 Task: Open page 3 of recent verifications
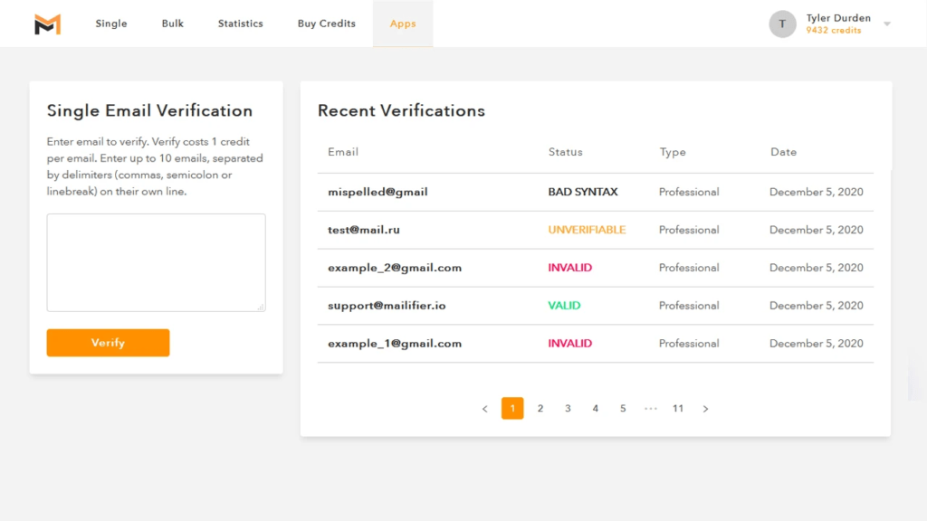[x=568, y=408]
